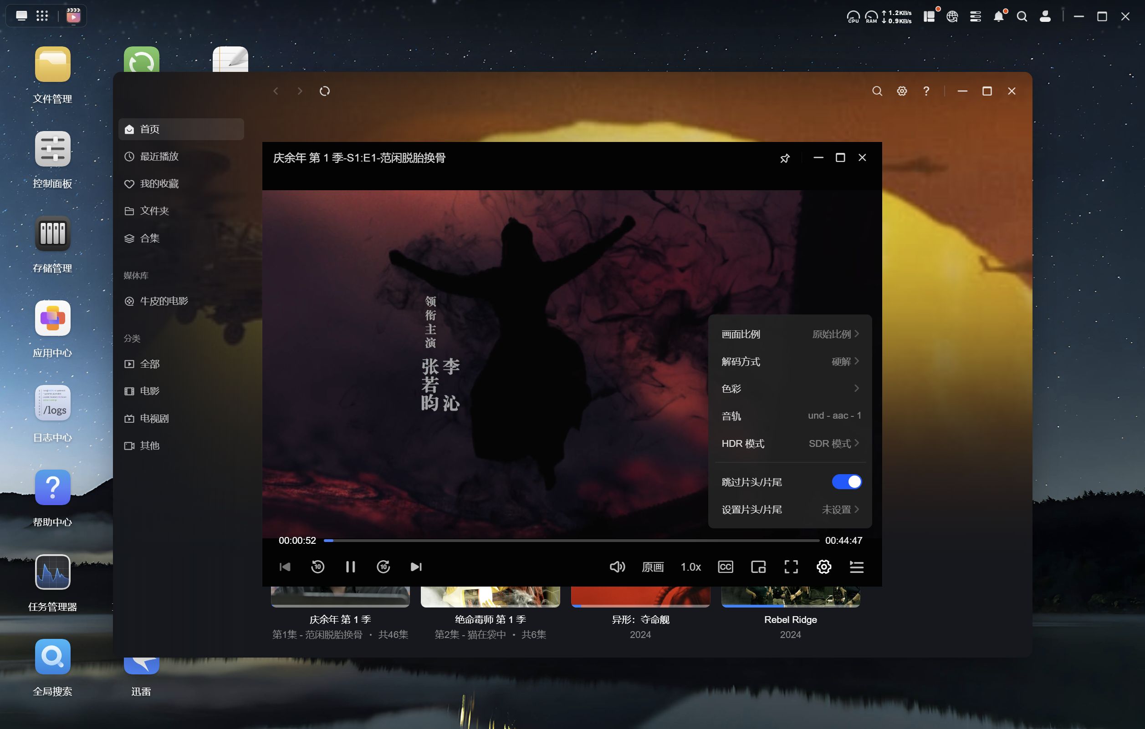Pause the video playback

[350, 567]
